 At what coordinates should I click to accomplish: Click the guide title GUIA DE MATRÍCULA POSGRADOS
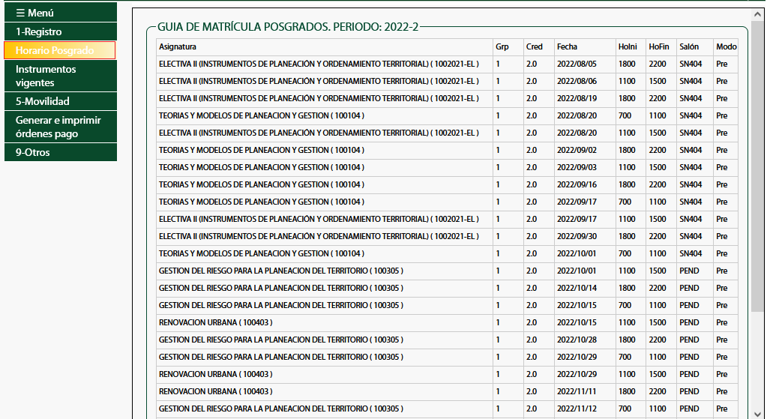click(x=288, y=27)
